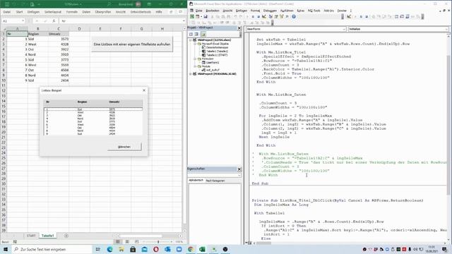Screen dimensions: 452x254
Task: Collapse VBAProject (Listtitel.xlsm) tree node
Action: pos(190,40)
